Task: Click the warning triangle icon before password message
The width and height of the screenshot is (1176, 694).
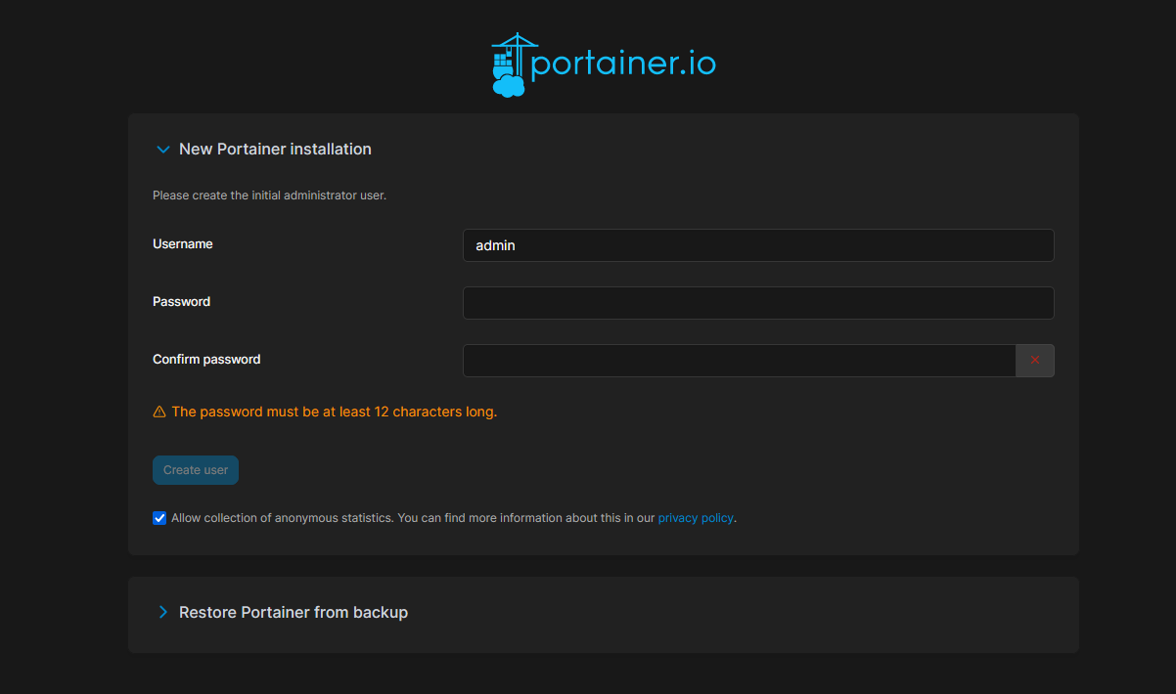Action: pos(159,412)
